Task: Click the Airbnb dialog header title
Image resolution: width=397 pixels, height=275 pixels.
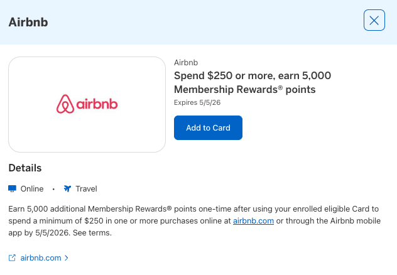Action: coord(28,22)
